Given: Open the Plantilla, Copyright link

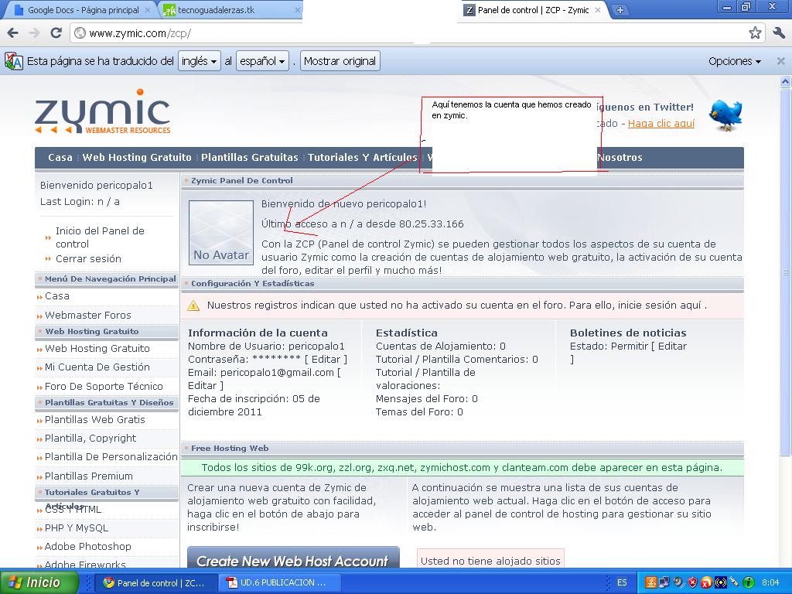Looking at the screenshot, I should click(x=90, y=439).
